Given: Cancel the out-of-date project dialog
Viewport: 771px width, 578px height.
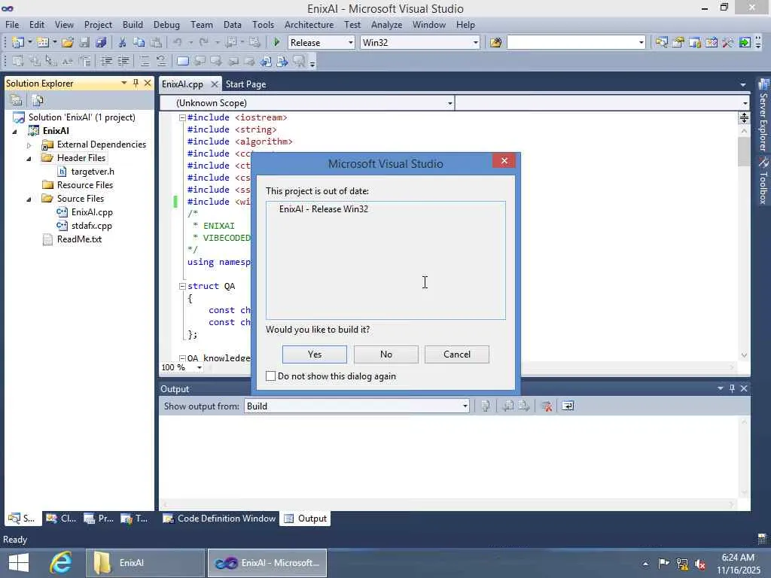Looking at the screenshot, I should (457, 354).
